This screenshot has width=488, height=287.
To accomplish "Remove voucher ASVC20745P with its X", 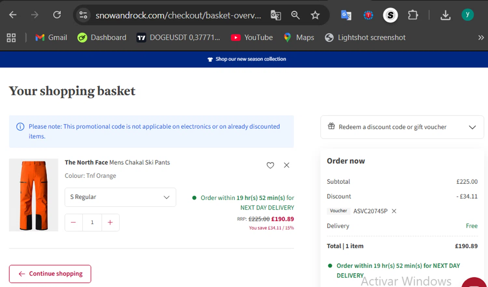I will click(394, 211).
